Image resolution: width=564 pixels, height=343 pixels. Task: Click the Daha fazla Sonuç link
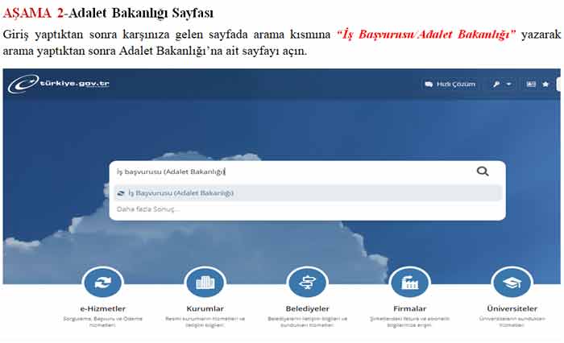147,209
